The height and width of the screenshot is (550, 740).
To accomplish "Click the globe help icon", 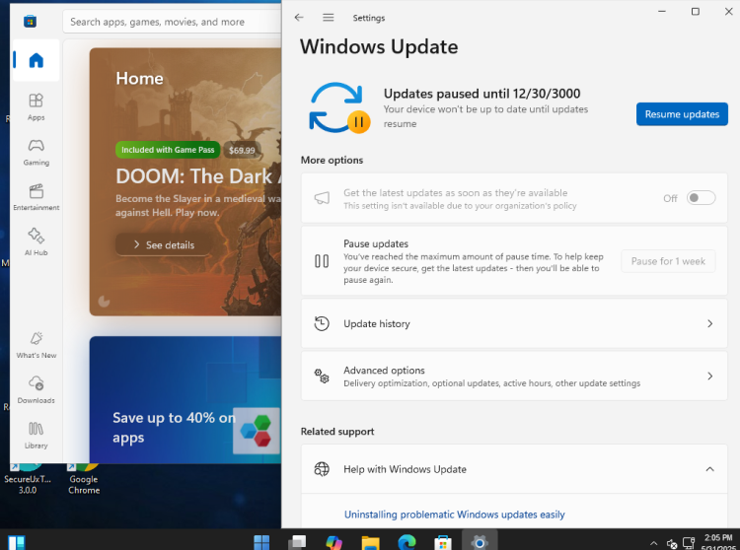I will (322, 469).
